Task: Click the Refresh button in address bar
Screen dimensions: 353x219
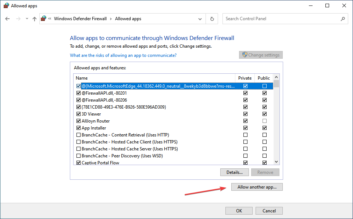Action: [x=212, y=19]
